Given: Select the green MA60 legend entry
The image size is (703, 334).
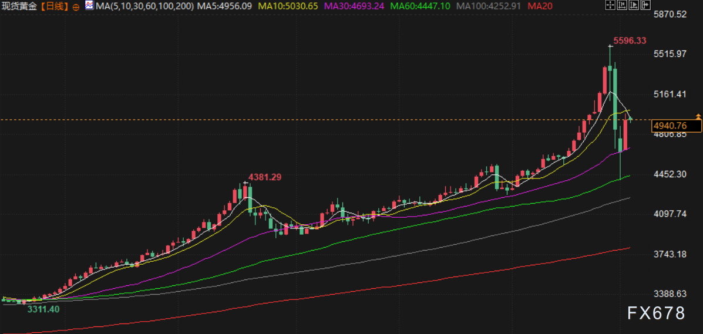Looking at the screenshot, I should 422,6.
